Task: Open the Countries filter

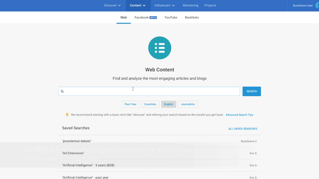Action: pyautogui.click(x=150, y=104)
